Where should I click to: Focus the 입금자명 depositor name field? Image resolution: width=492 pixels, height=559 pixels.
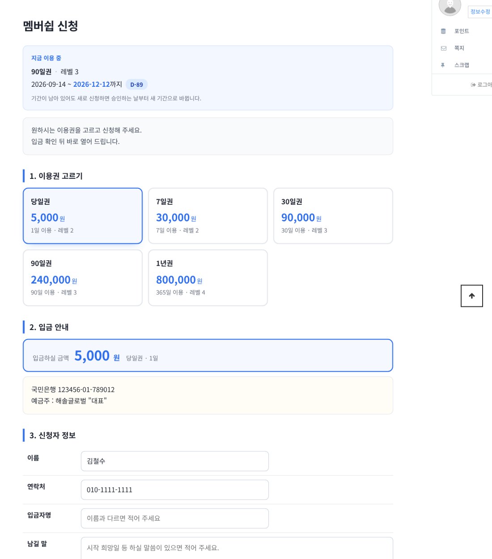point(175,518)
